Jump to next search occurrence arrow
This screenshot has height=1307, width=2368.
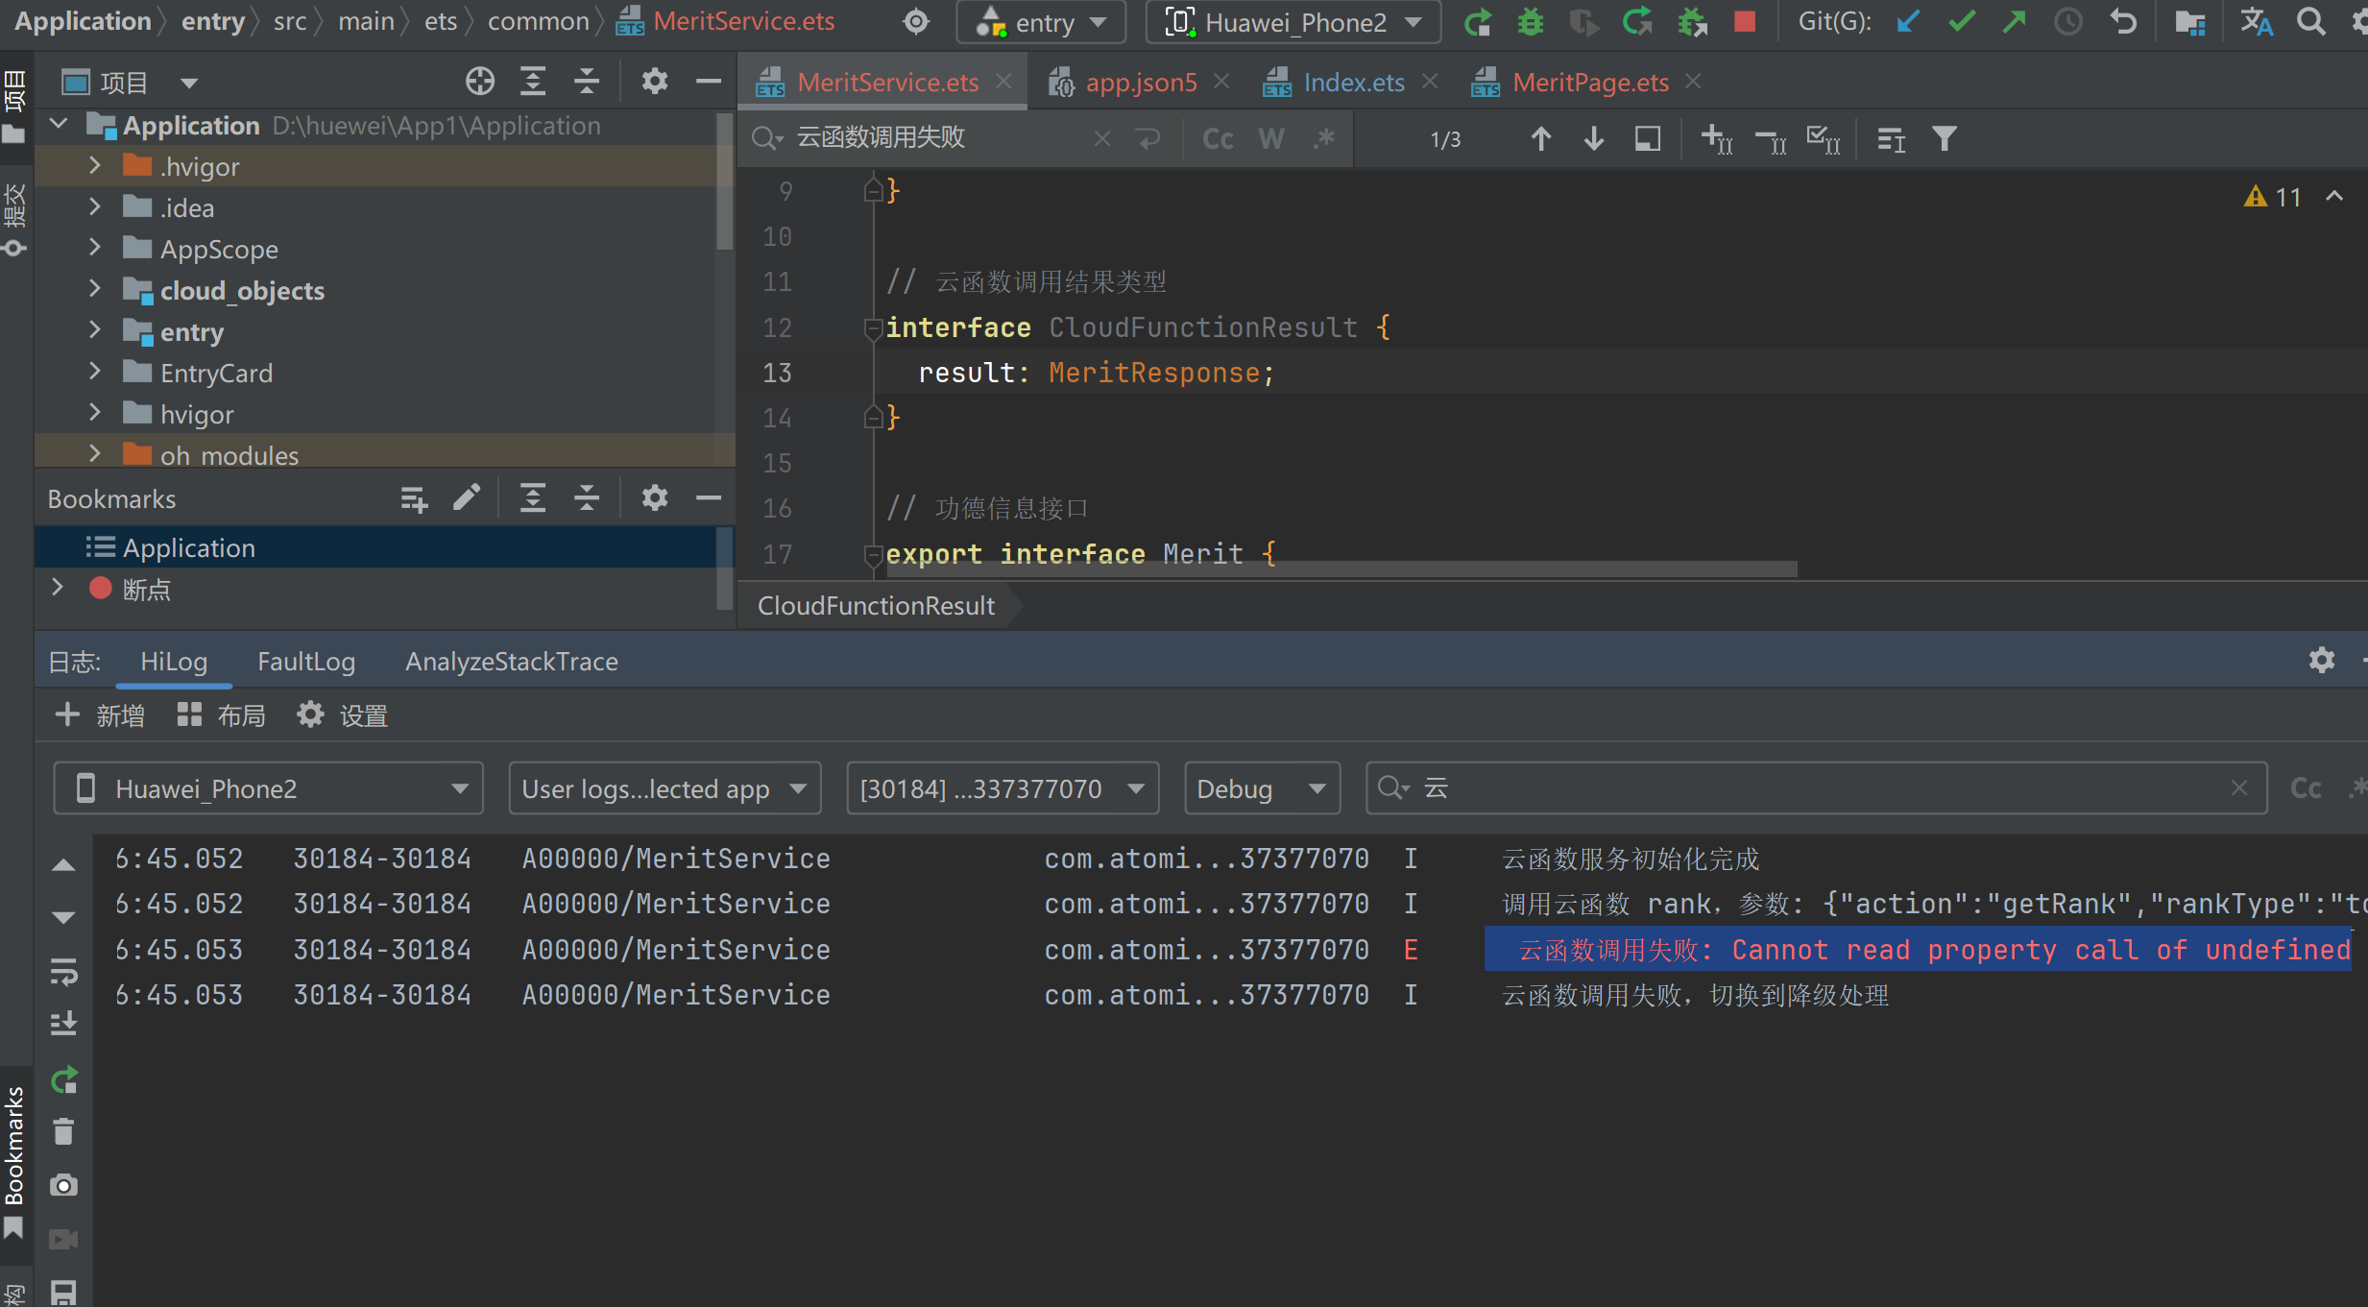1594,139
